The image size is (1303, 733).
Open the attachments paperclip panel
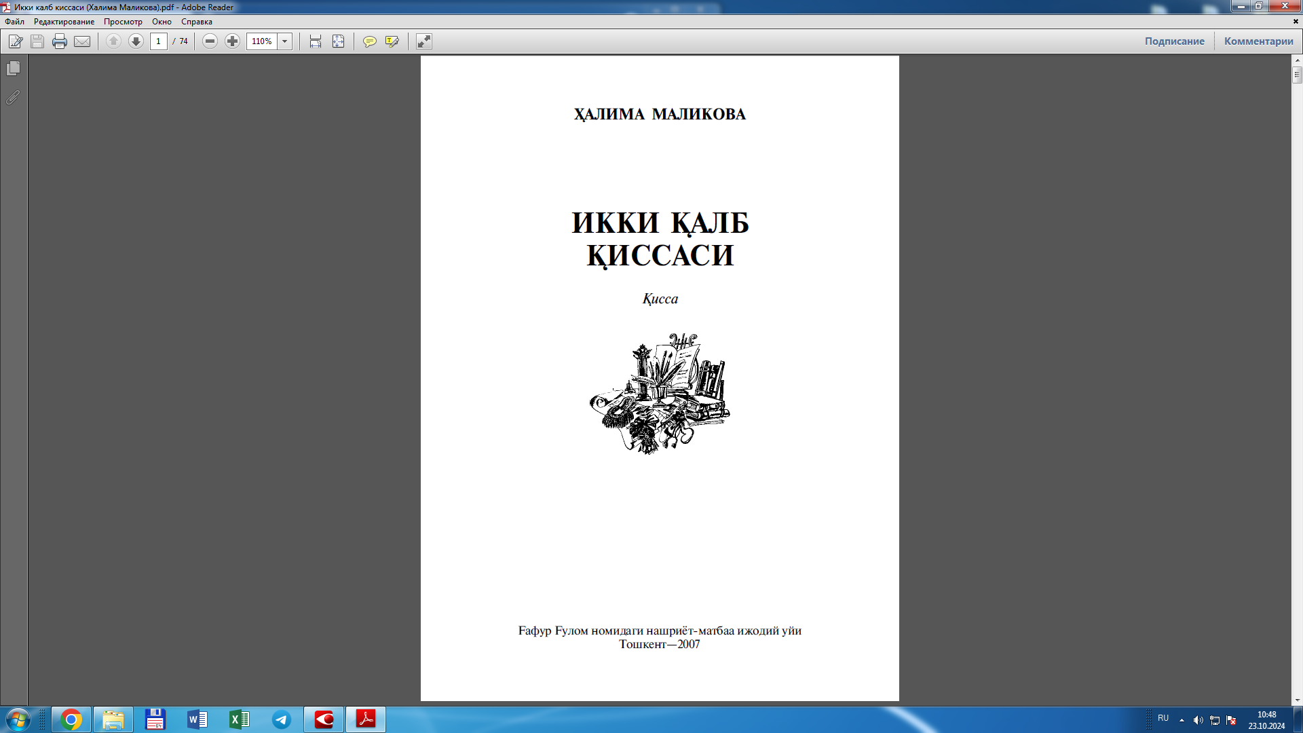click(x=13, y=98)
